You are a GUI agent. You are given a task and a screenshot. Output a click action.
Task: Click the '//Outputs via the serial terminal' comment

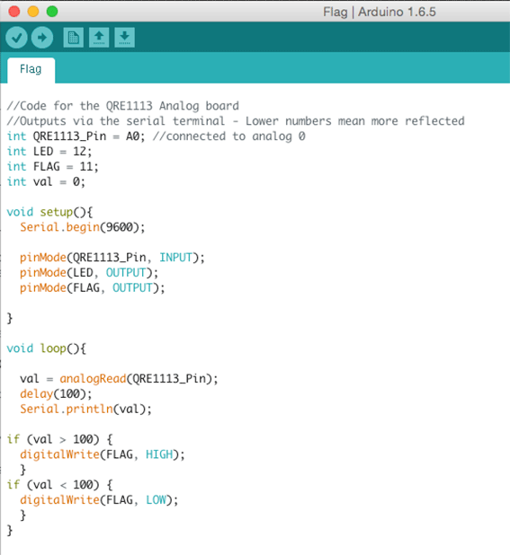pyautogui.click(x=116, y=121)
